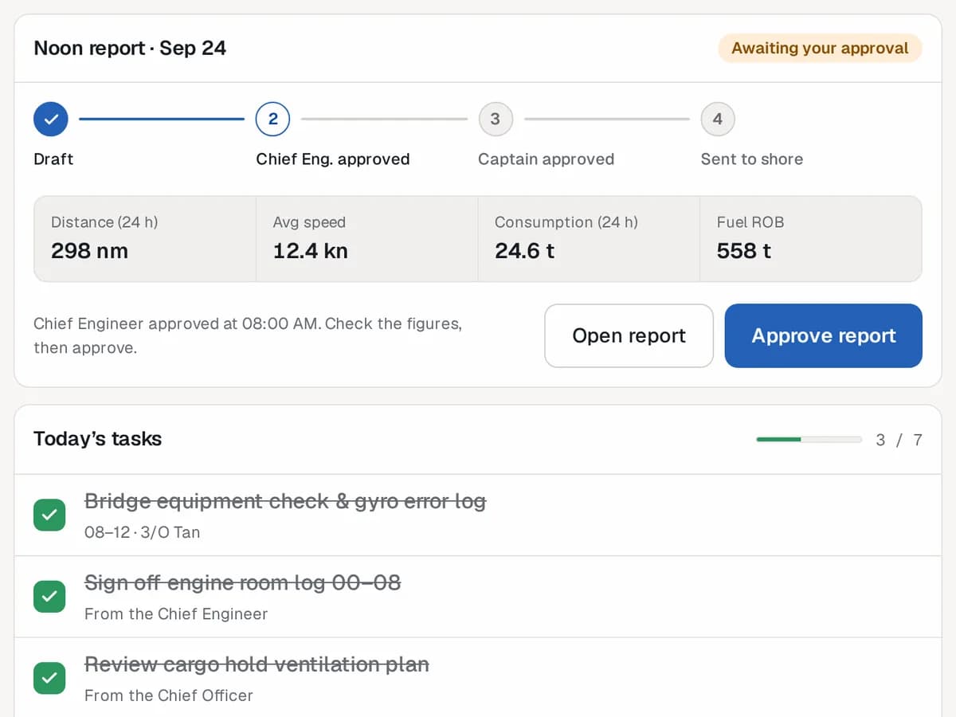Screen dimensions: 956x717
Task: Click the Chief Eng. approved step label
Action: pos(333,159)
